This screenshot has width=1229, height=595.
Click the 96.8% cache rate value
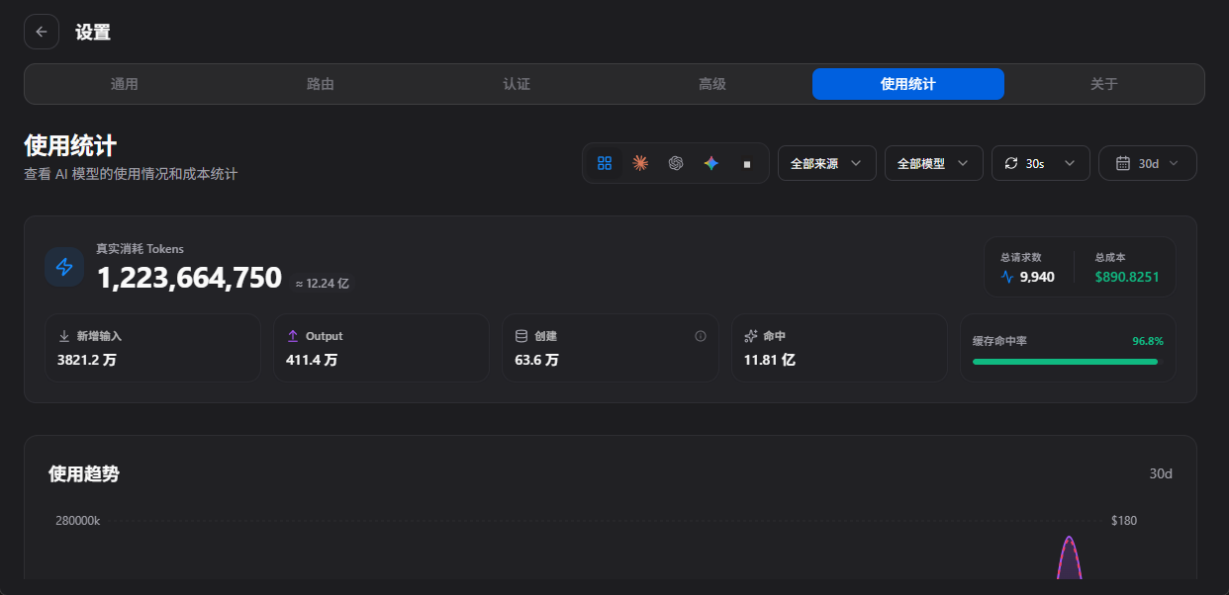tap(1148, 341)
